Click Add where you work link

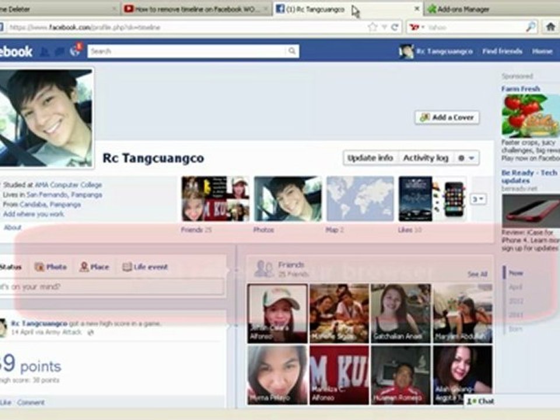(33, 214)
